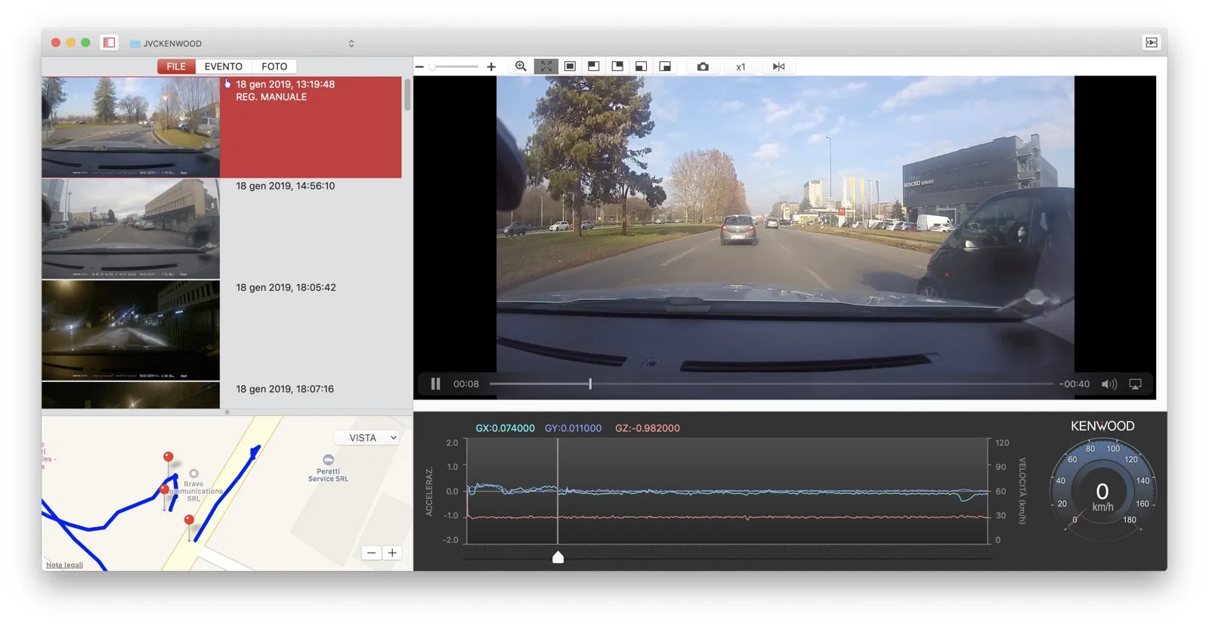Screen dimensions: 1209x626
Task: Click the video playback progress bar
Action: point(771,384)
